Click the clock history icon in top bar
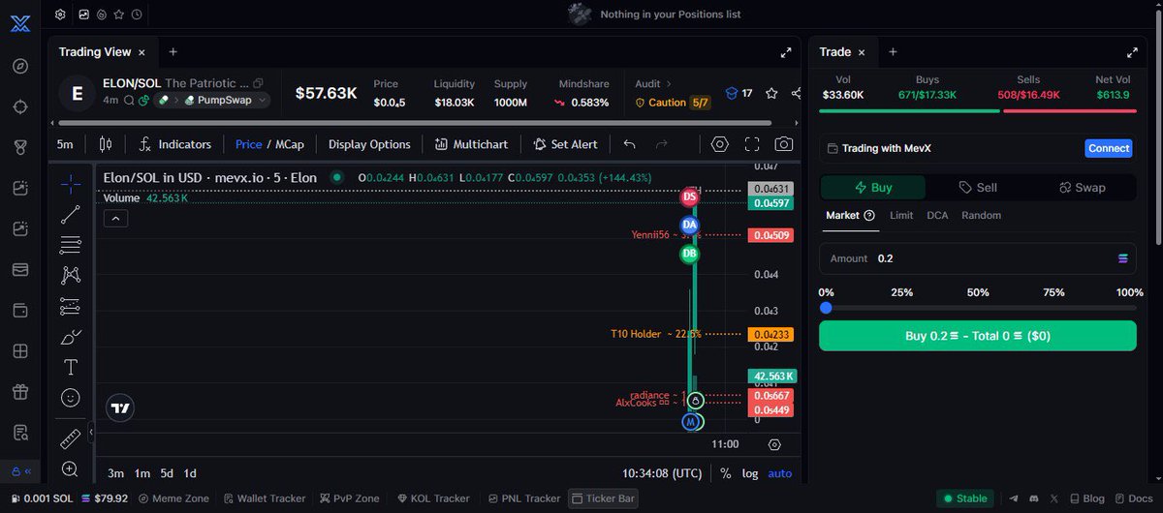This screenshot has height=513, width=1163. tap(137, 15)
